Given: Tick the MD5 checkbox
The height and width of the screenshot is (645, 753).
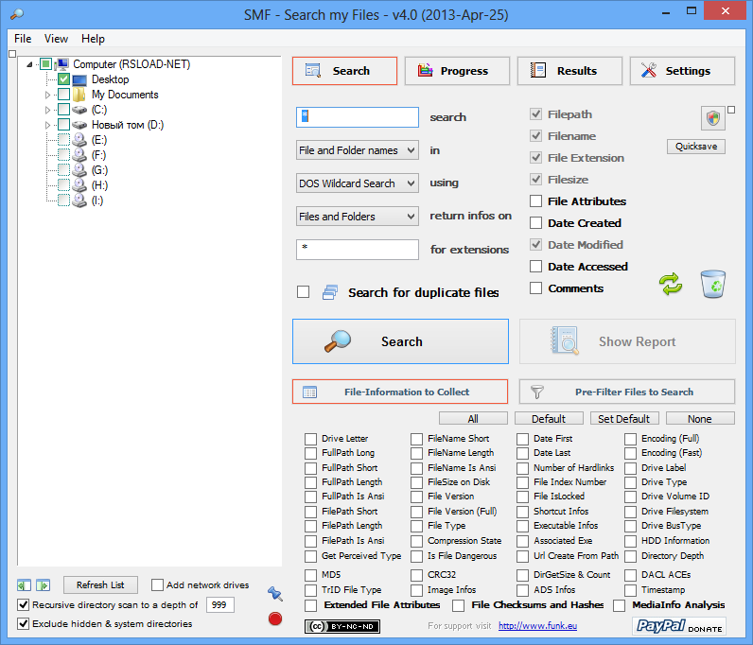Looking at the screenshot, I should [x=311, y=575].
